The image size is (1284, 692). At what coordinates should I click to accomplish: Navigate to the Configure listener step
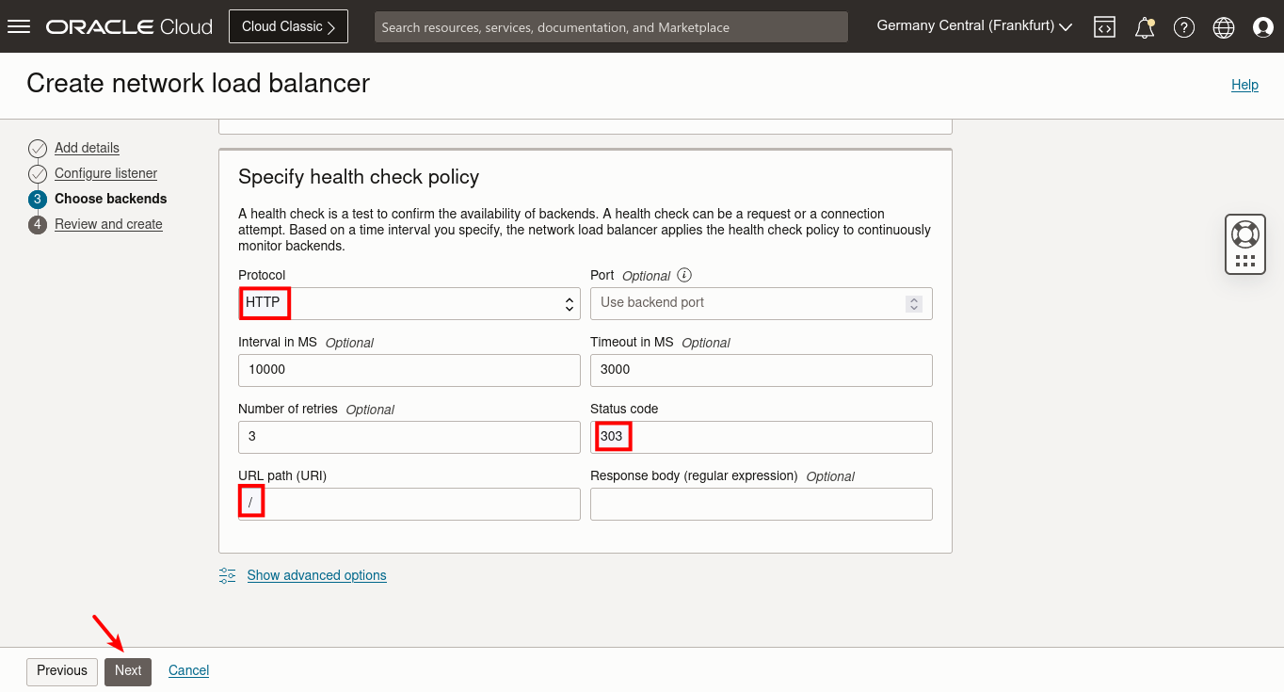(x=105, y=173)
